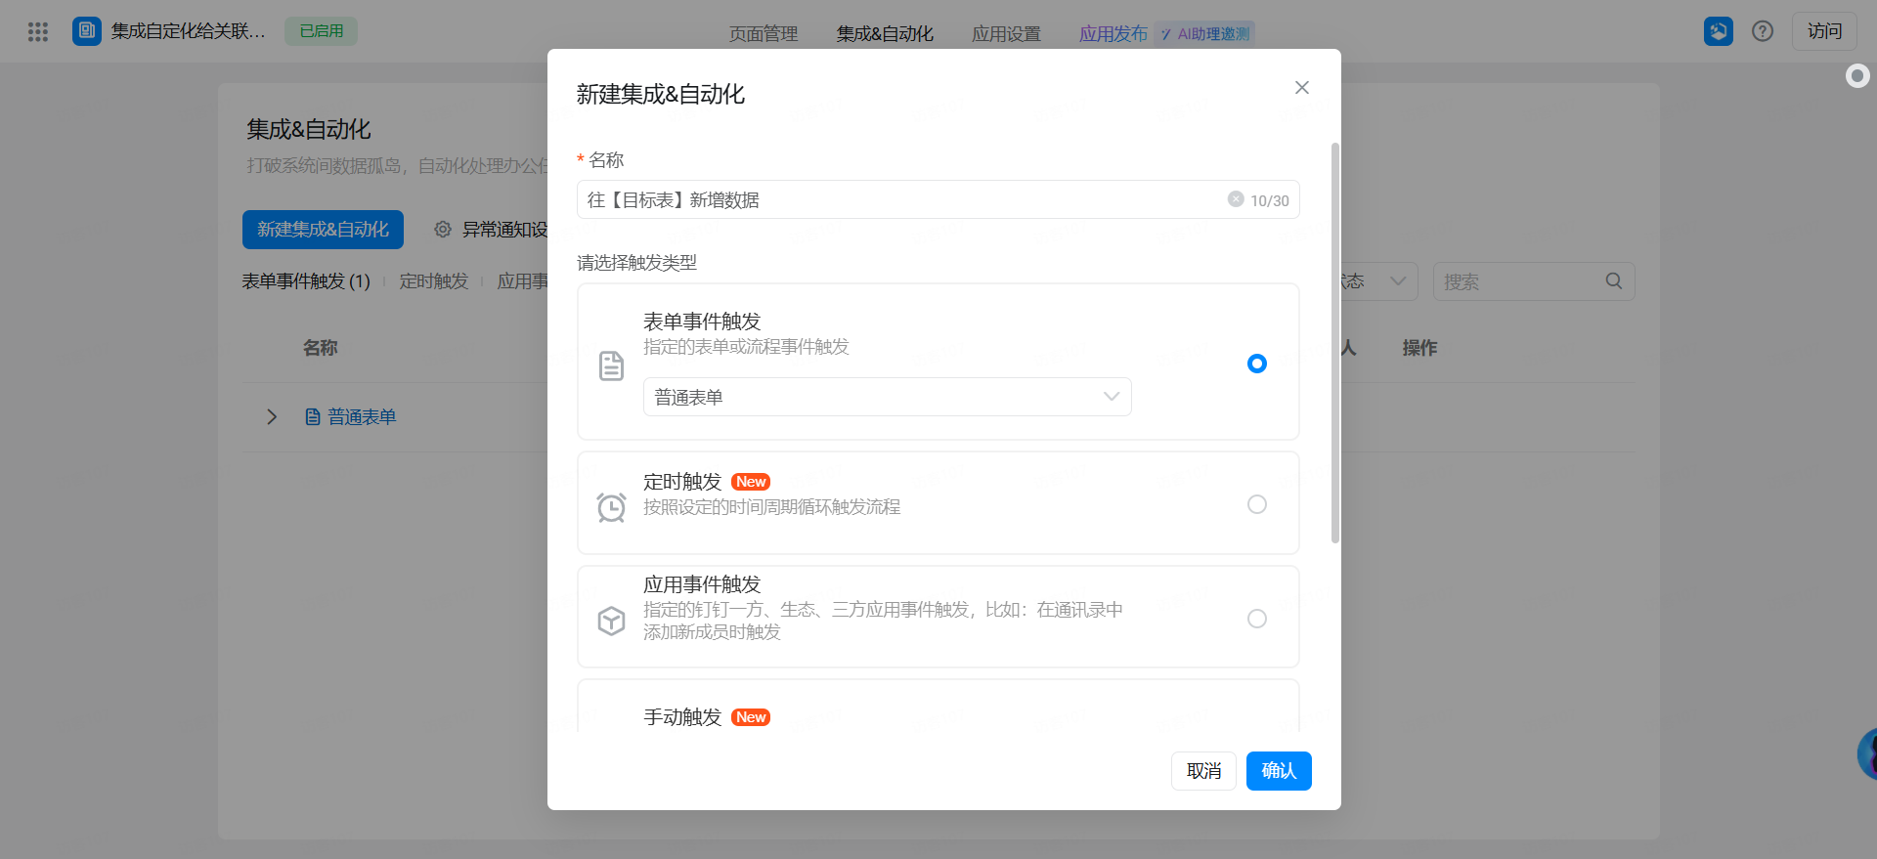The height and width of the screenshot is (859, 1877).
Task: Expand the 普通表单 table row
Action: pyautogui.click(x=272, y=417)
